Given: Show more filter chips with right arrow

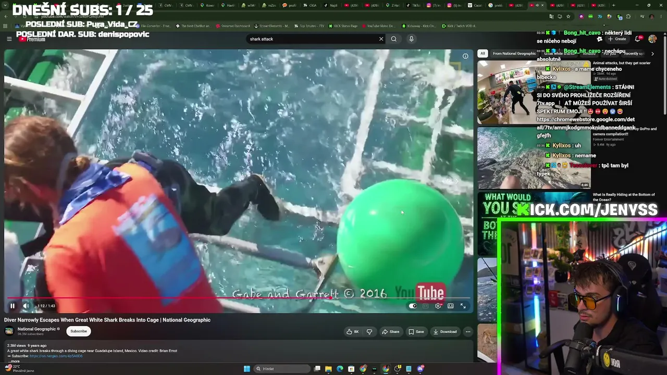Looking at the screenshot, I should pos(652,53).
